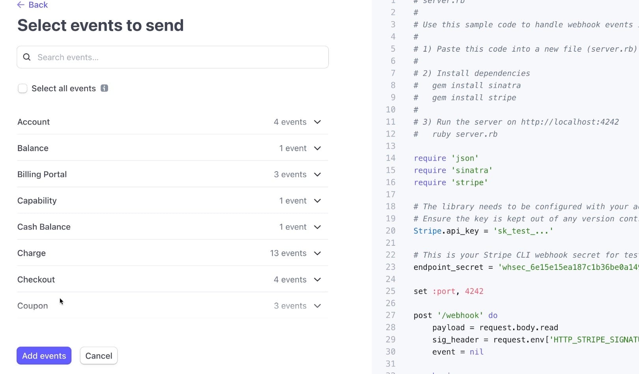Screen dimensions: 639x374
Task: Click the Account category label
Action: [34, 122]
